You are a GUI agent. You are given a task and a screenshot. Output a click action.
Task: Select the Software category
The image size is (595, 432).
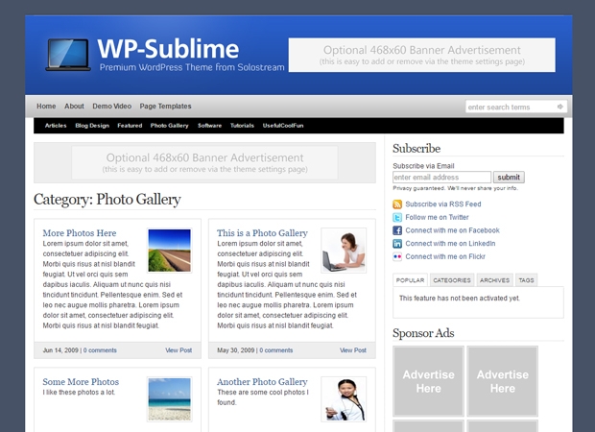[x=209, y=126]
